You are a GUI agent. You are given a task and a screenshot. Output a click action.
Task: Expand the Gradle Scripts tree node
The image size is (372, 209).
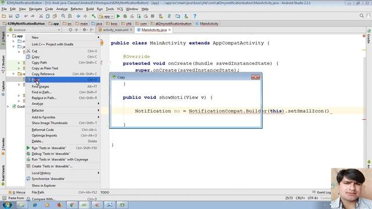tap(8, 107)
